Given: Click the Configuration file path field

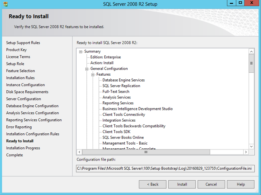Looking at the screenshot, I should [165, 169].
